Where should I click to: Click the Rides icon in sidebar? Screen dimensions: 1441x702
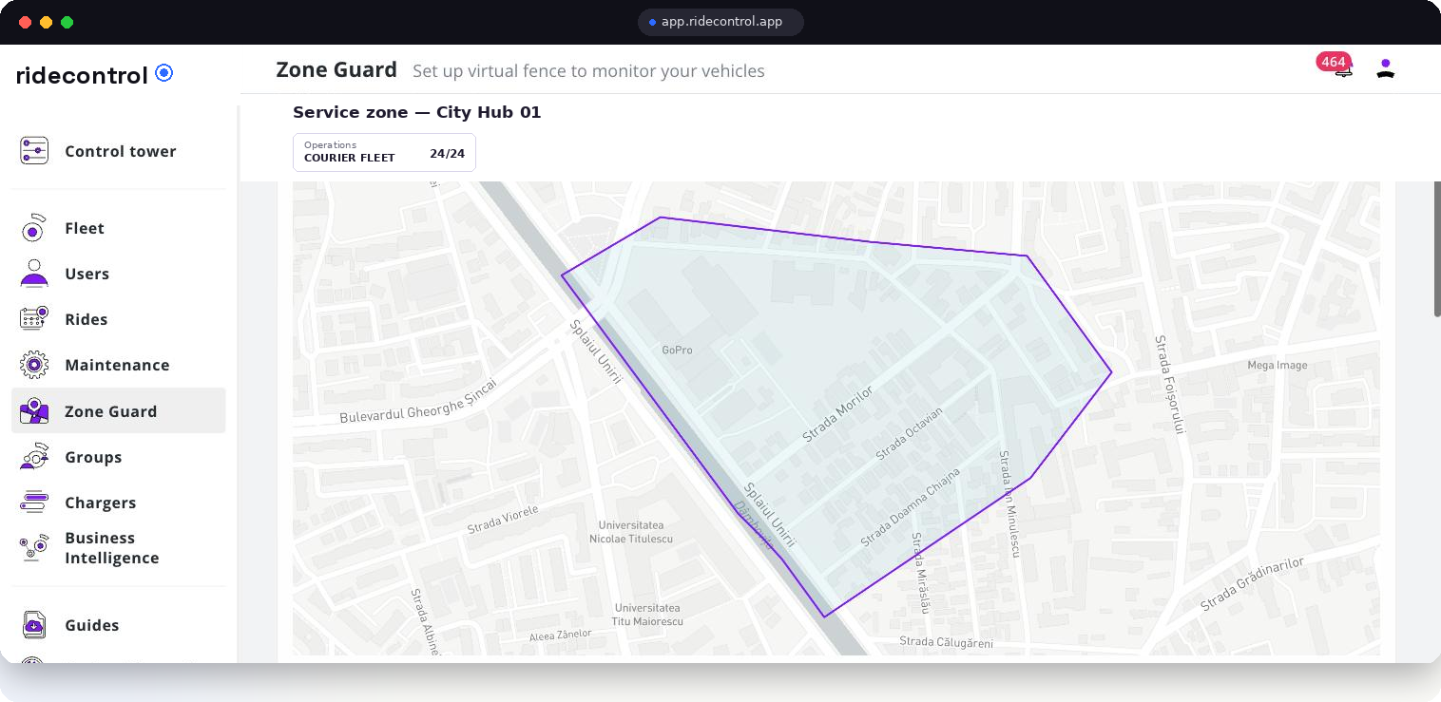click(x=34, y=319)
